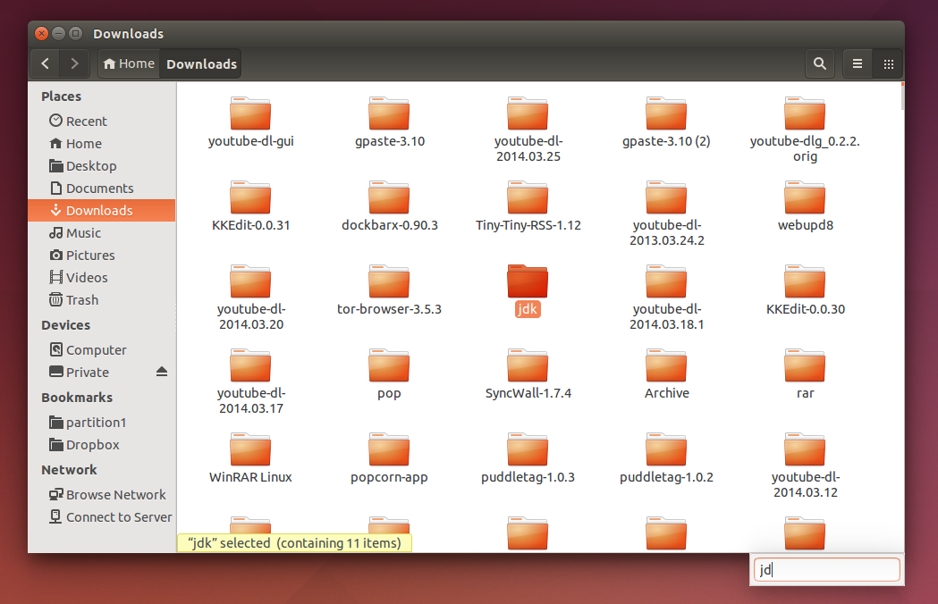Click the back navigation arrow
Image resolution: width=938 pixels, height=604 pixels.
45,63
